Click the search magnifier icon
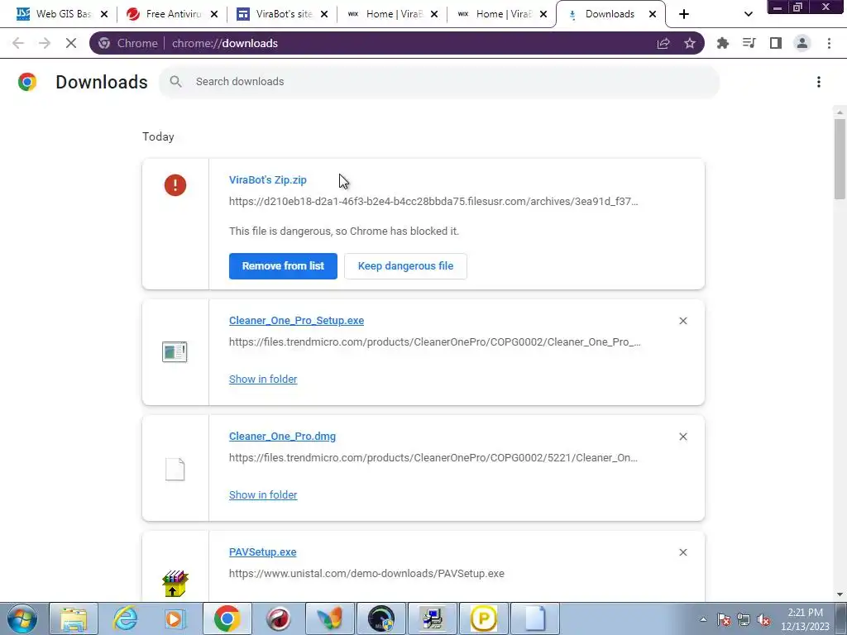 pos(175,82)
